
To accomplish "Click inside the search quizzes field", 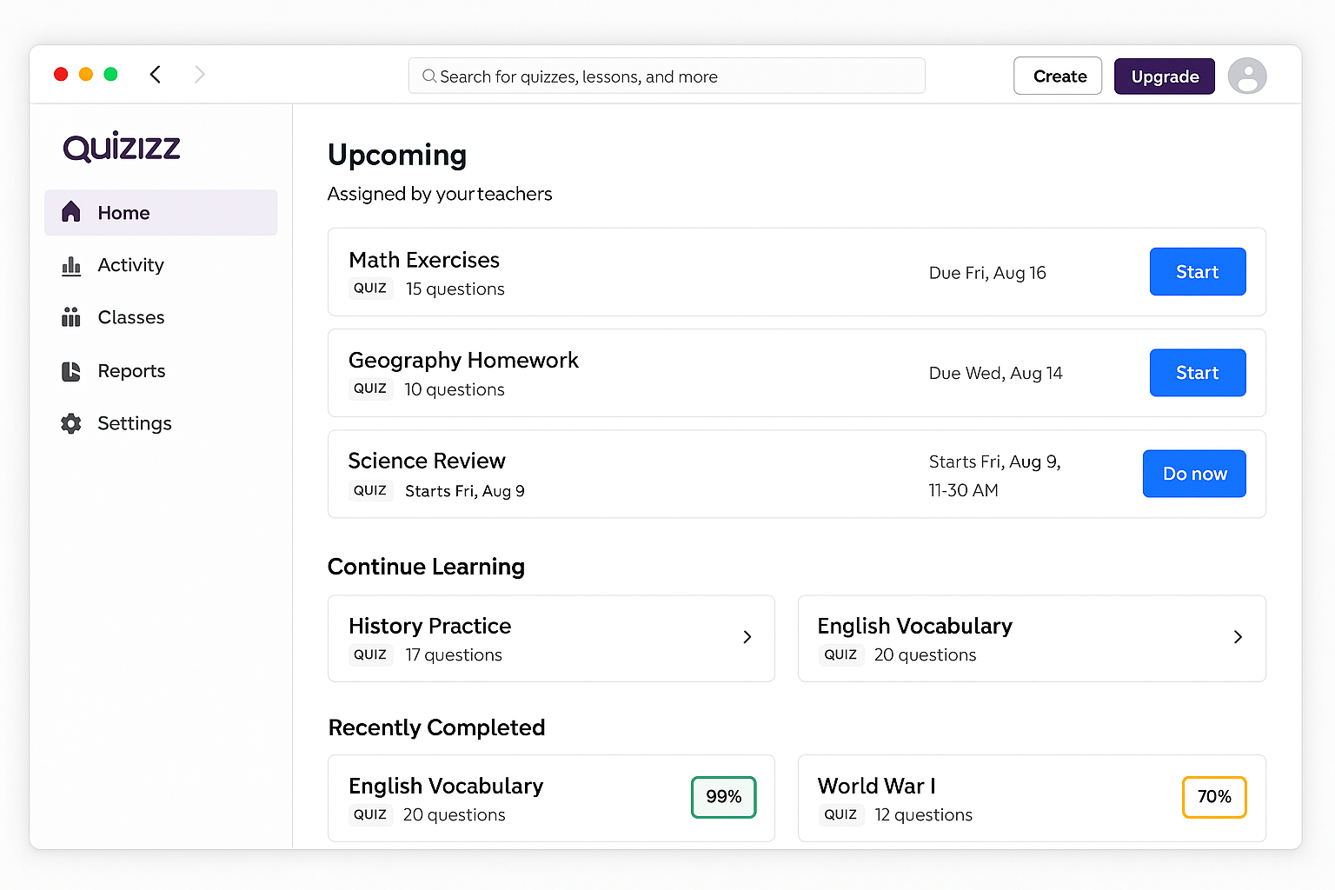I will click(667, 76).
